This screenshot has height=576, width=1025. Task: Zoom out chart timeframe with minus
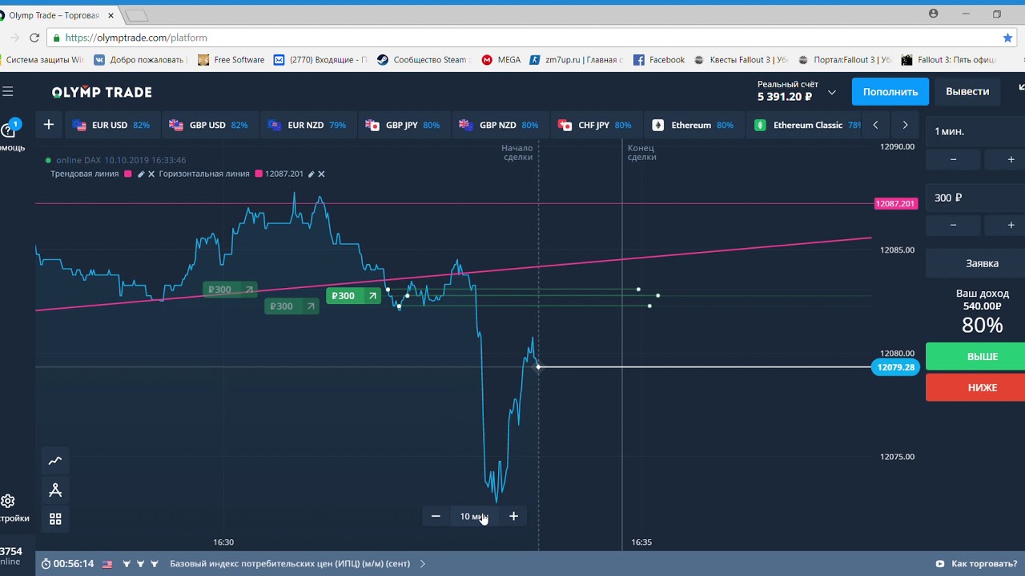point(436,516)
